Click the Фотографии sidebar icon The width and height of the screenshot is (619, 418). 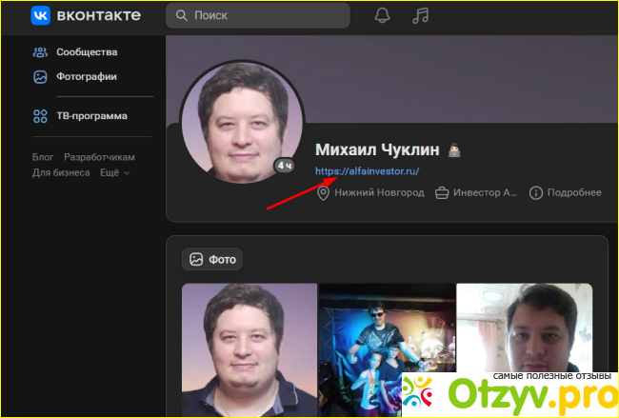click(x=40, y=77)
